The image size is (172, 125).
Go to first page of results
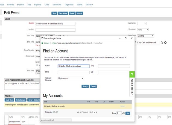[x=78, y=112]
